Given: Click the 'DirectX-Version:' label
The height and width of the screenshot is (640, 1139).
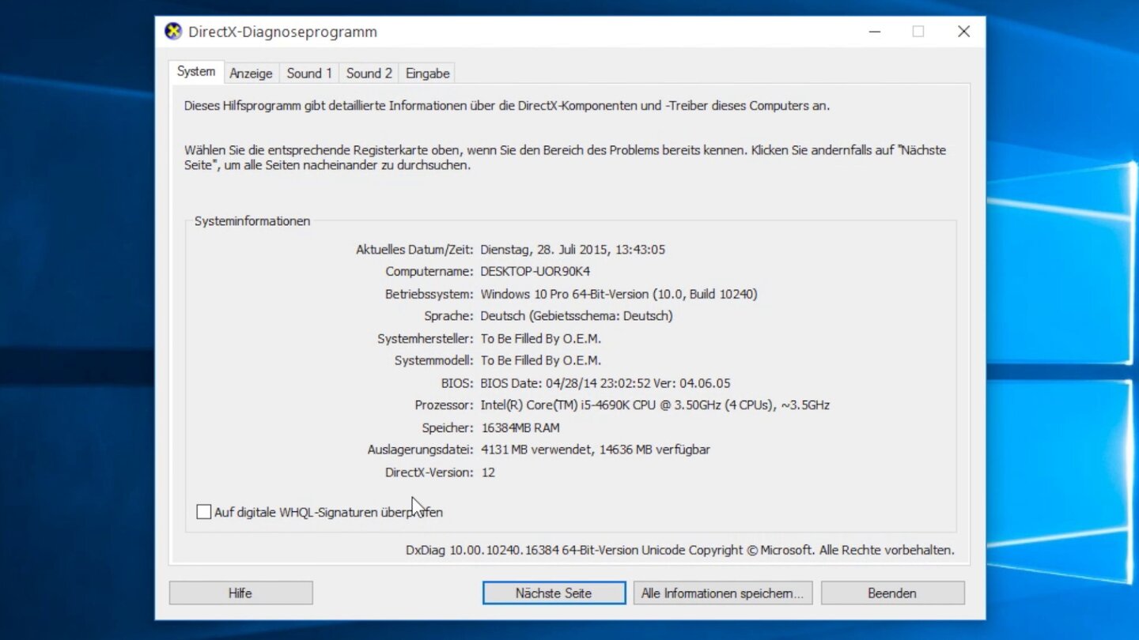Looking at the screenshot, I should (x=429, y=472).
